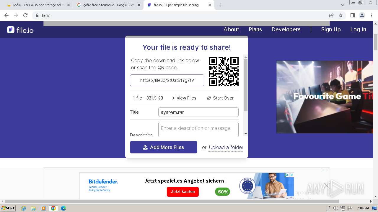Click the address bar URL file.io

point(46,15)
